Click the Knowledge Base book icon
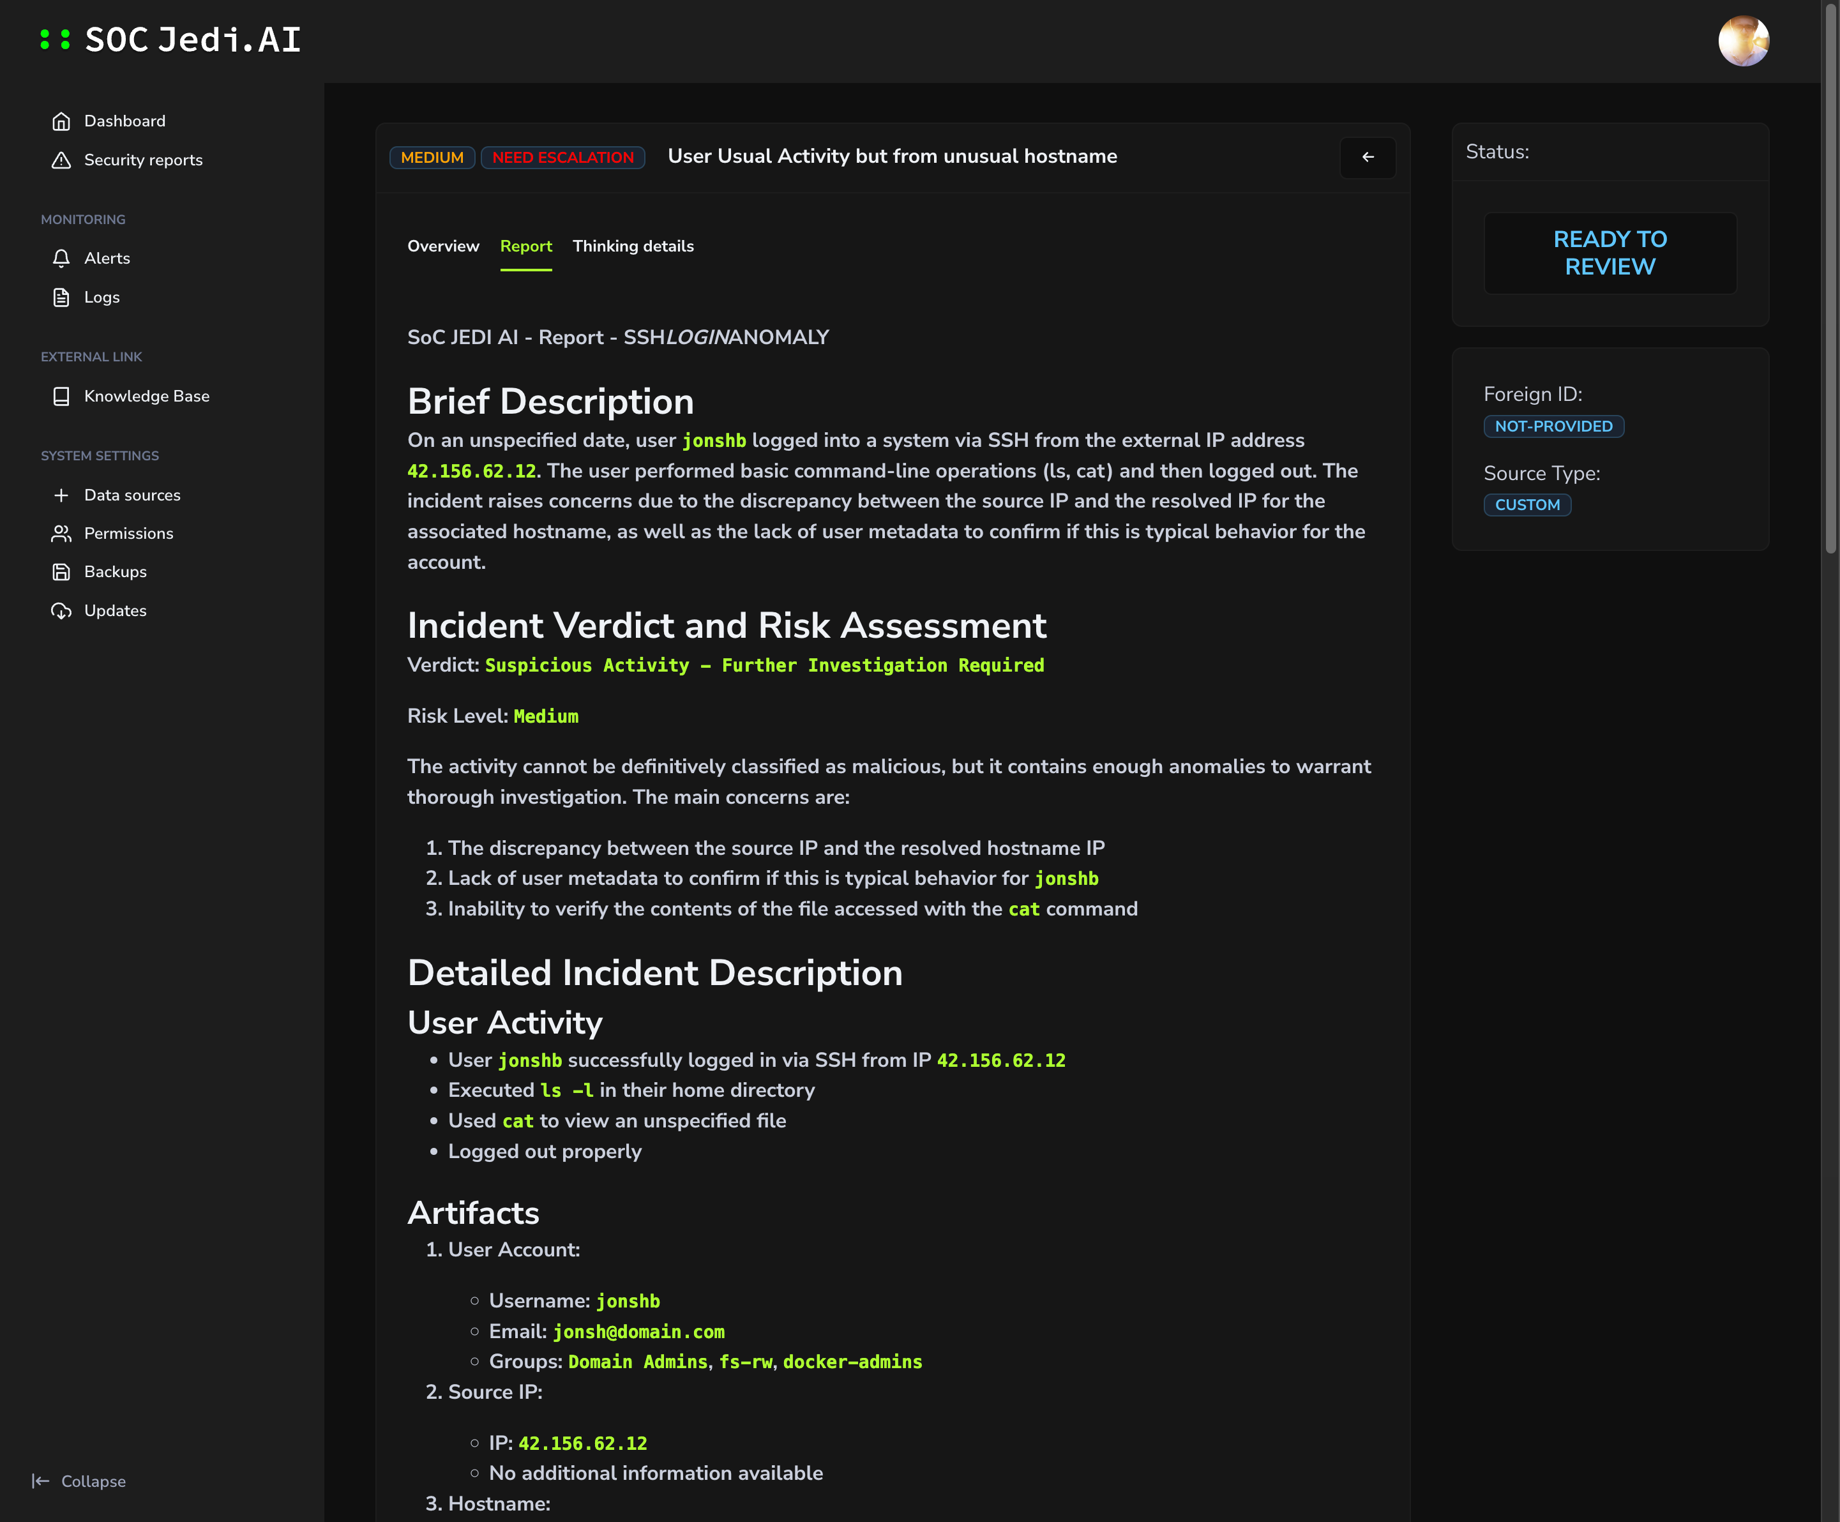The image size is (1840, 1522). click(61, 396)
